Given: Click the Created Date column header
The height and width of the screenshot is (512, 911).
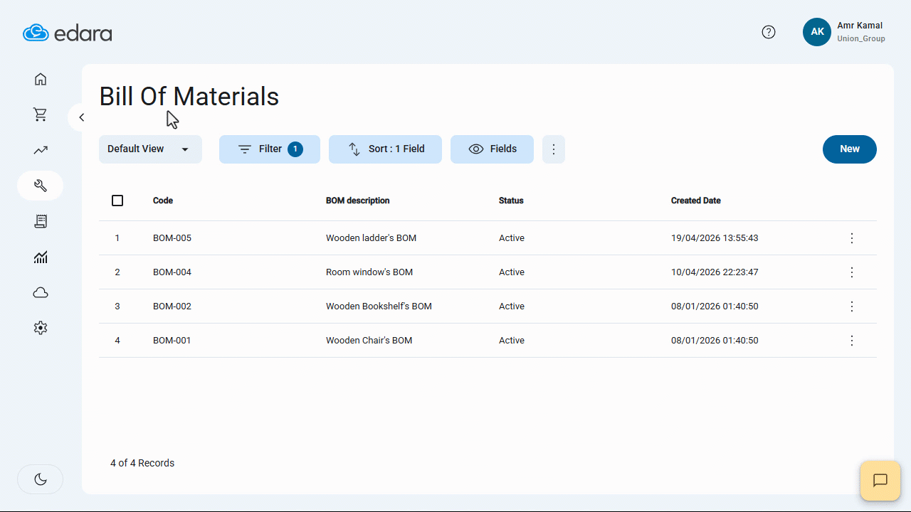Looking at the screenshot, I should pyautogui.click(x=696, y=201).
